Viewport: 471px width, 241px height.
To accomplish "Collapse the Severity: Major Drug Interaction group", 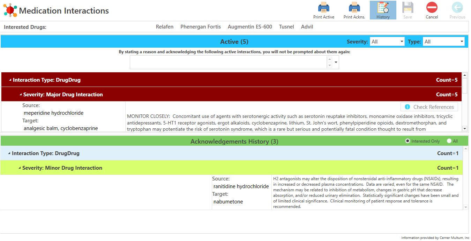I will click(x=21, y=95).
